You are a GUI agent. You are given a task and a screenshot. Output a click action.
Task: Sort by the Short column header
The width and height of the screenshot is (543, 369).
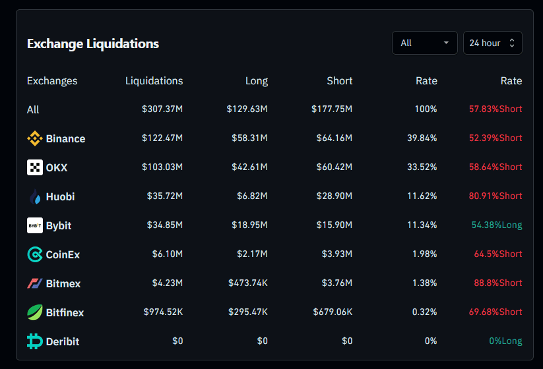coord(339,81)
